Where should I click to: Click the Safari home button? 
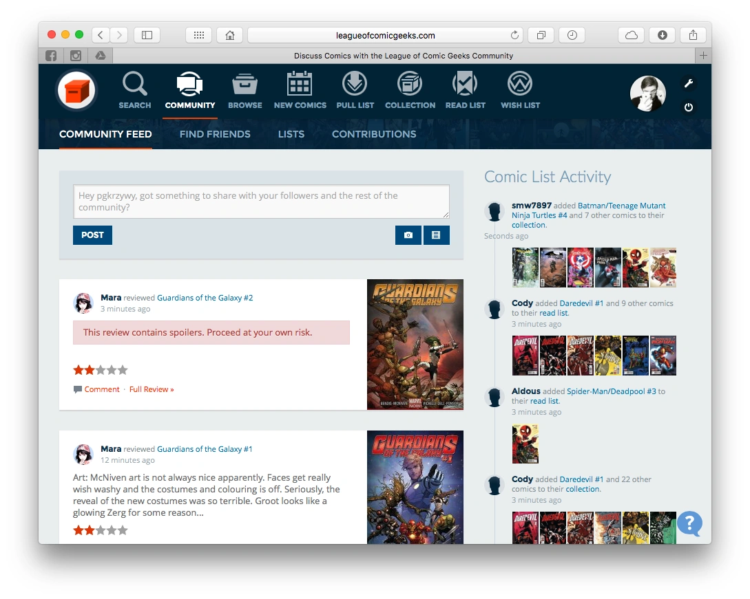pyautogui.click(x=230, y=35)
